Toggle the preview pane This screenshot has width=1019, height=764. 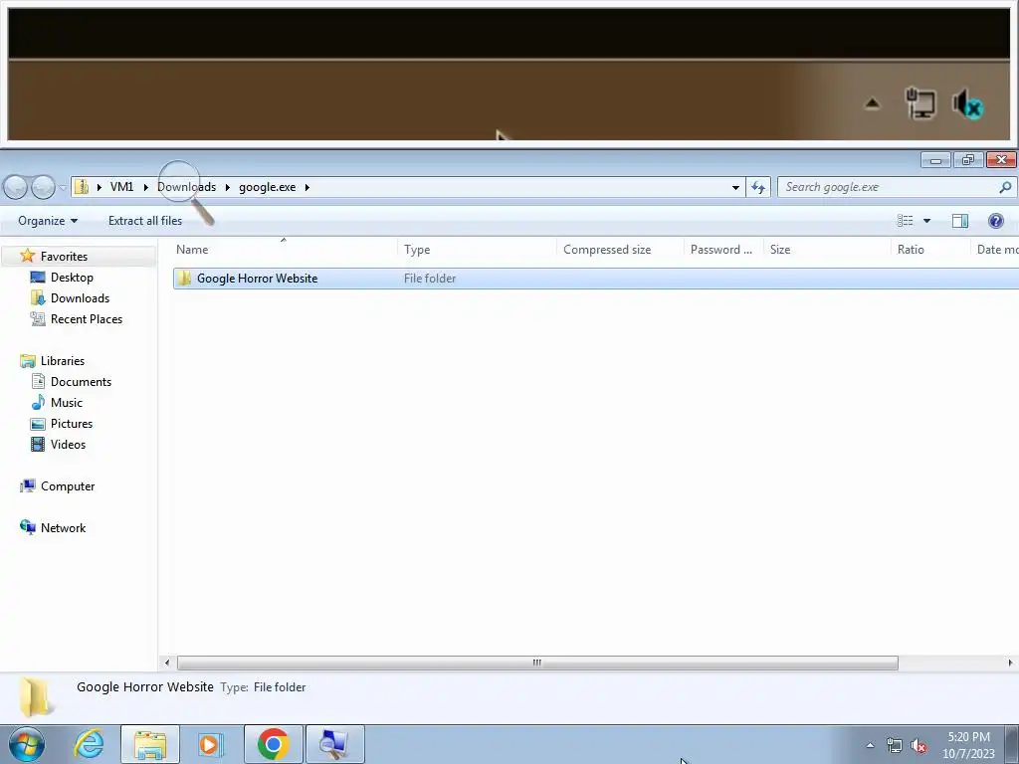click(x=960, y=221)
